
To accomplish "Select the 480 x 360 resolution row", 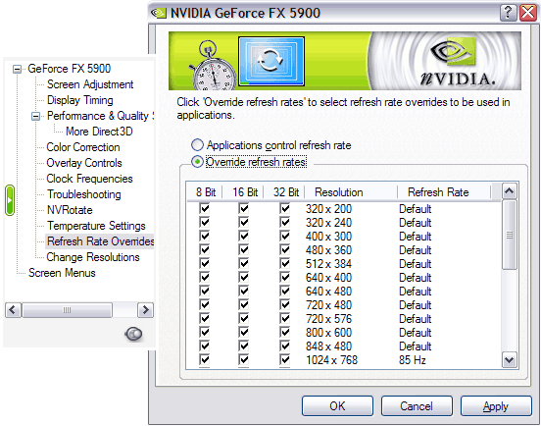I will pyautogui.click(x=344, y=249).
